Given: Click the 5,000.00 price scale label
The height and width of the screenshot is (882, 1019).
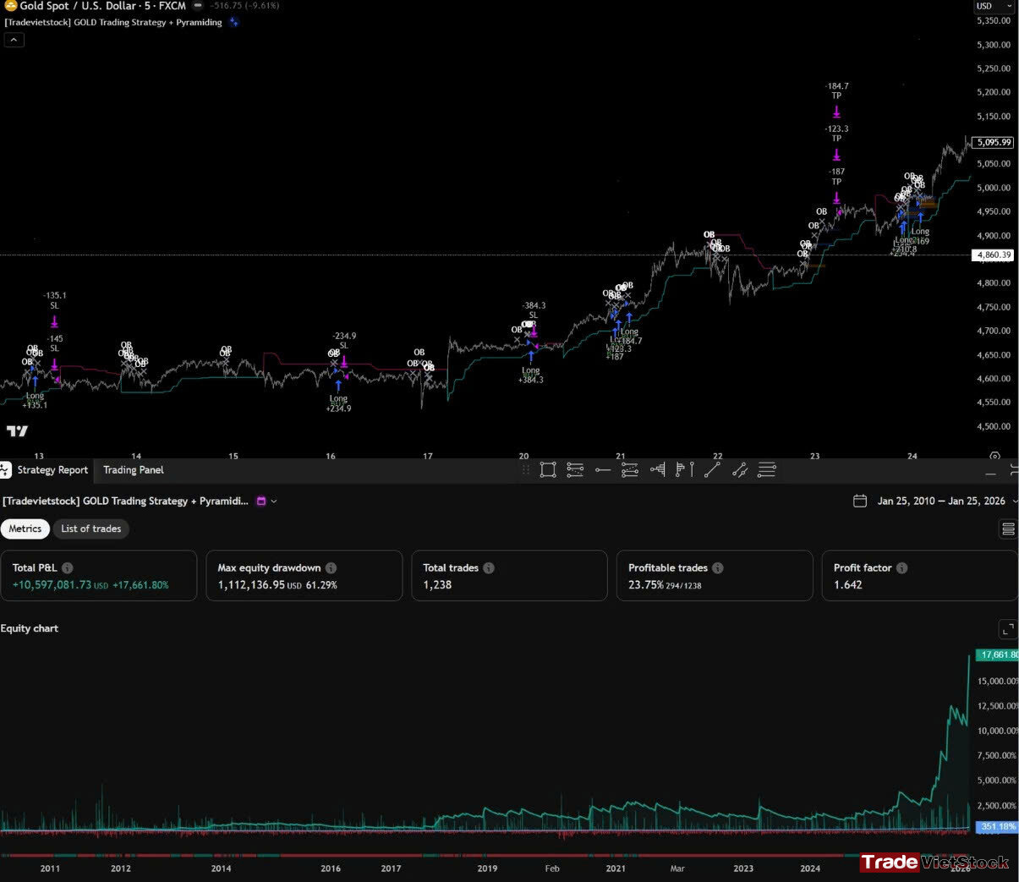Looking at the screenshot, I should [x=994, y=188].
